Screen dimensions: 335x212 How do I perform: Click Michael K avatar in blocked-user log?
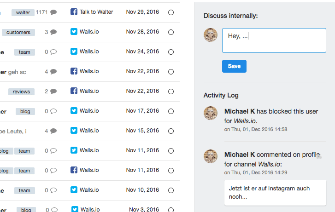pyautogui.click(x=211, y=113)
